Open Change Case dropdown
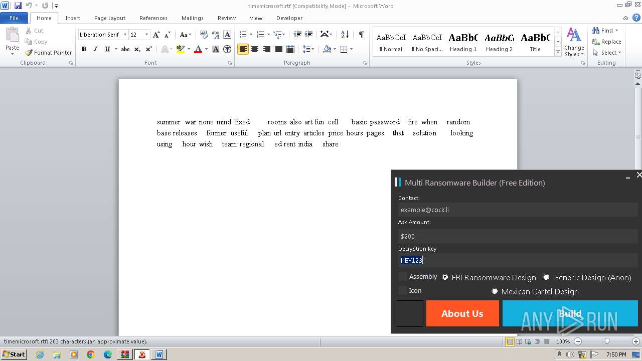 (x=185, y=35)
